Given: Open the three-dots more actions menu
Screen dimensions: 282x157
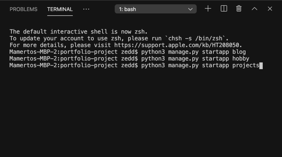Looking at the screenshot, I should [x=86, y=9].
